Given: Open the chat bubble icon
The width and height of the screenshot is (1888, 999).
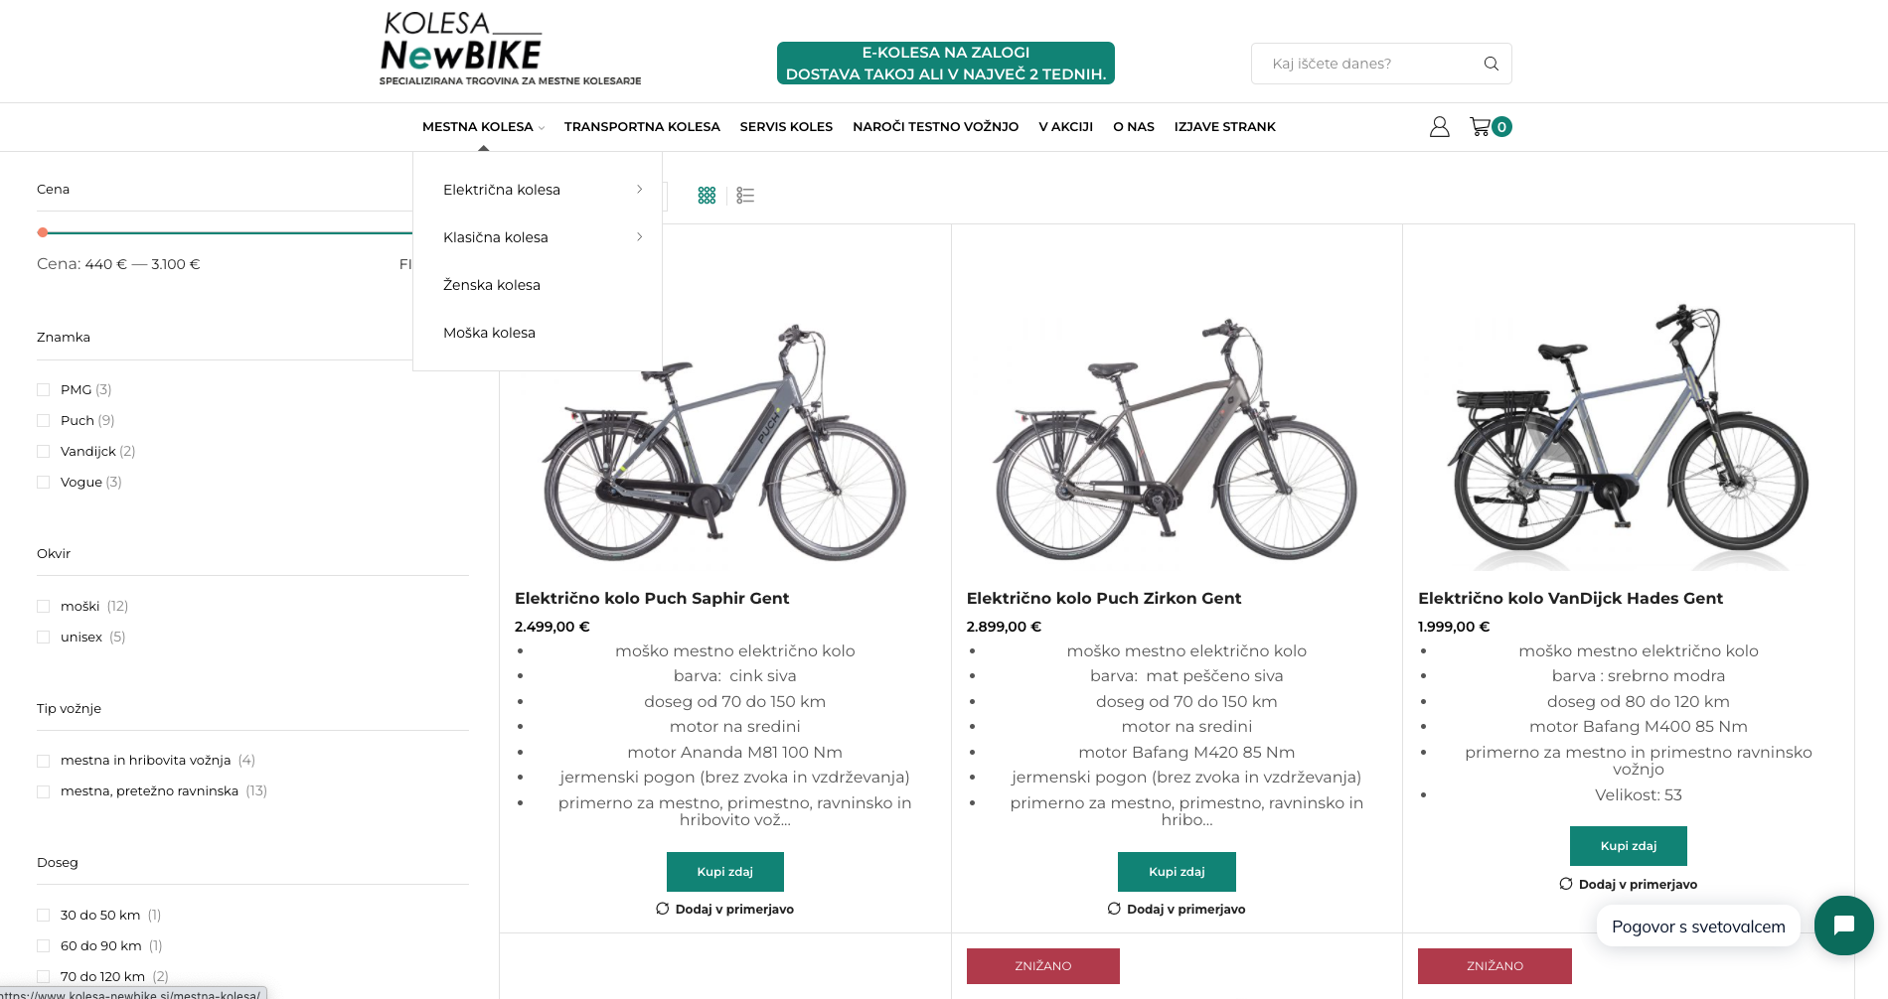Looking at the screenshot, I should pyautogui.click(x=1843, y=926).
